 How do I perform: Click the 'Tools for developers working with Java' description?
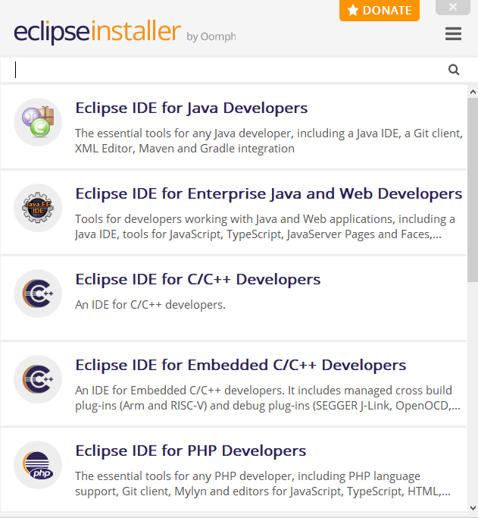(x=265, y=227)
